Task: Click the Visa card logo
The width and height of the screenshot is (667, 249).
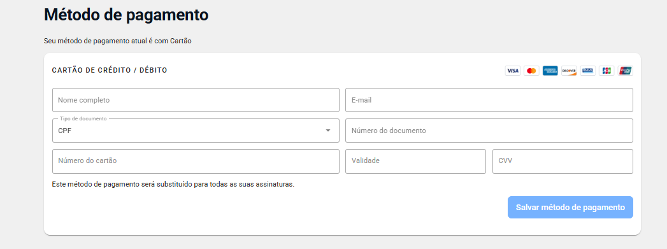Action: pos(513,71)
